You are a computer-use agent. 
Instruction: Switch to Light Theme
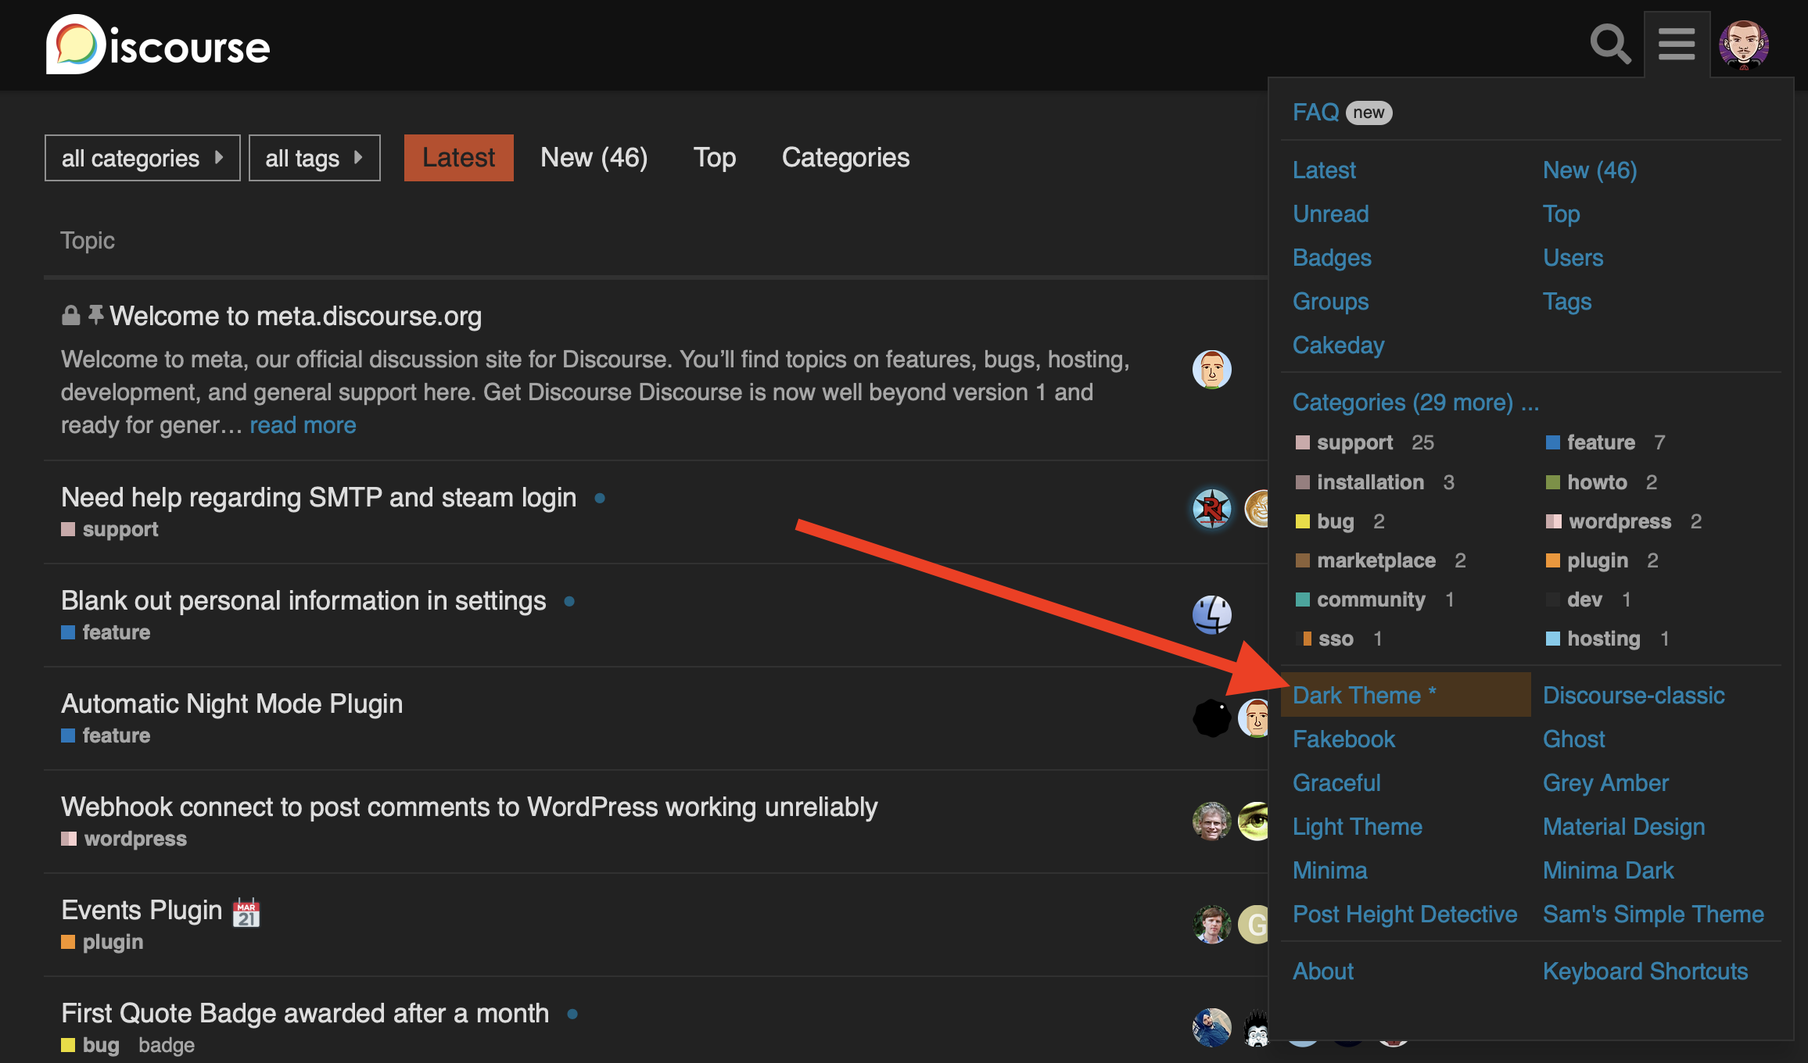(x=1358, y=827)
